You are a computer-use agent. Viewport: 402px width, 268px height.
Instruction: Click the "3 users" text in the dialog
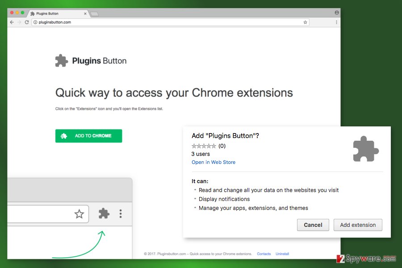tap(201, 154)
